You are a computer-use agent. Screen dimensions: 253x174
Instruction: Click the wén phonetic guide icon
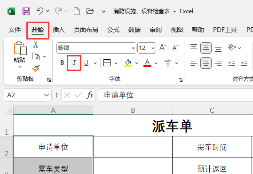(168, 63)
